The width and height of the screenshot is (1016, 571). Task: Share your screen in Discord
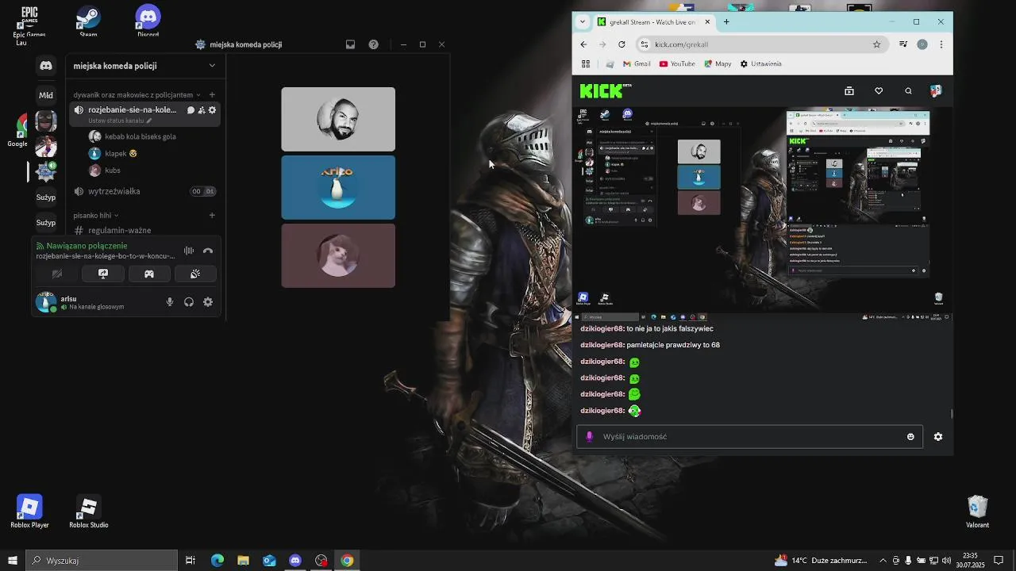pyautogui.click(x=103, y=274)
